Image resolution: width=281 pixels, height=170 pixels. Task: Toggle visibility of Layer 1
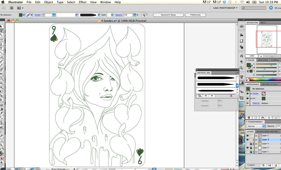[248, 152]
